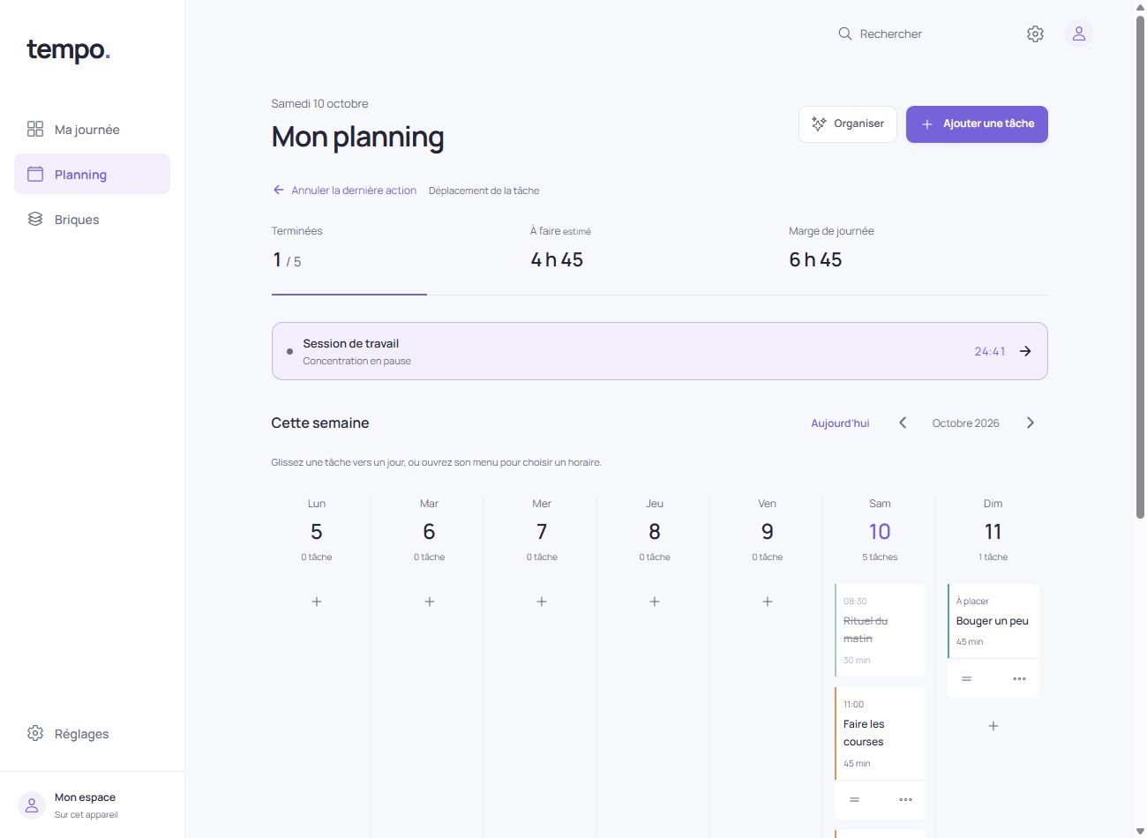Go to the previous month
The width and height of the screenshot is (1147, 838).
[x=903, y=423]
